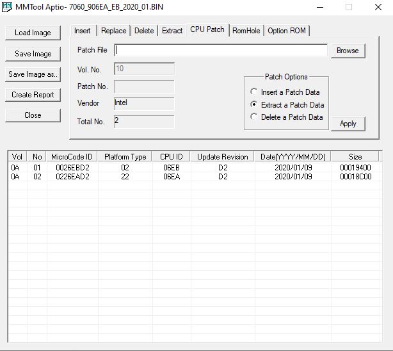Click the Vol. No. field
Image resolution: width=393 pixels, height=351 pixels.
(144, 69)
